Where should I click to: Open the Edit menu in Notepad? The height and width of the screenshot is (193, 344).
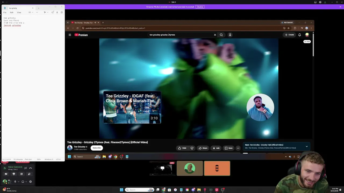point(12,12)
